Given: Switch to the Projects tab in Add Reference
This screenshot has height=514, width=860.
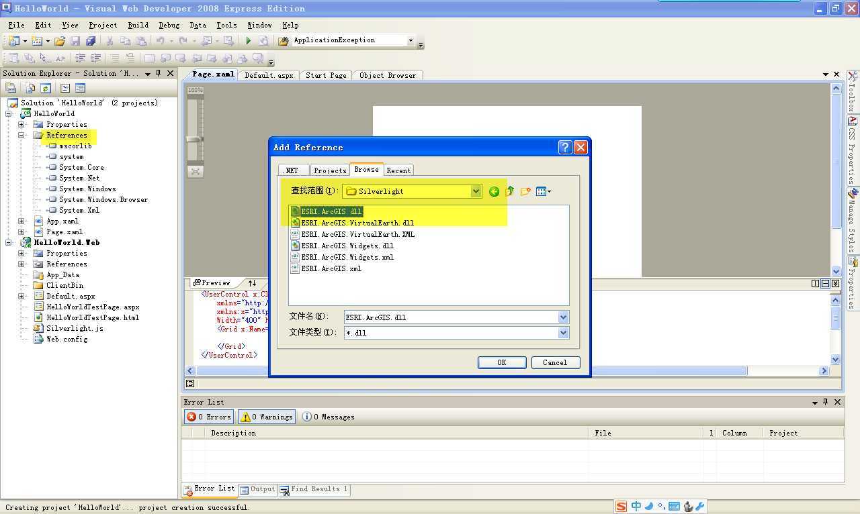Looking at the screenshot, I should 330,170.
